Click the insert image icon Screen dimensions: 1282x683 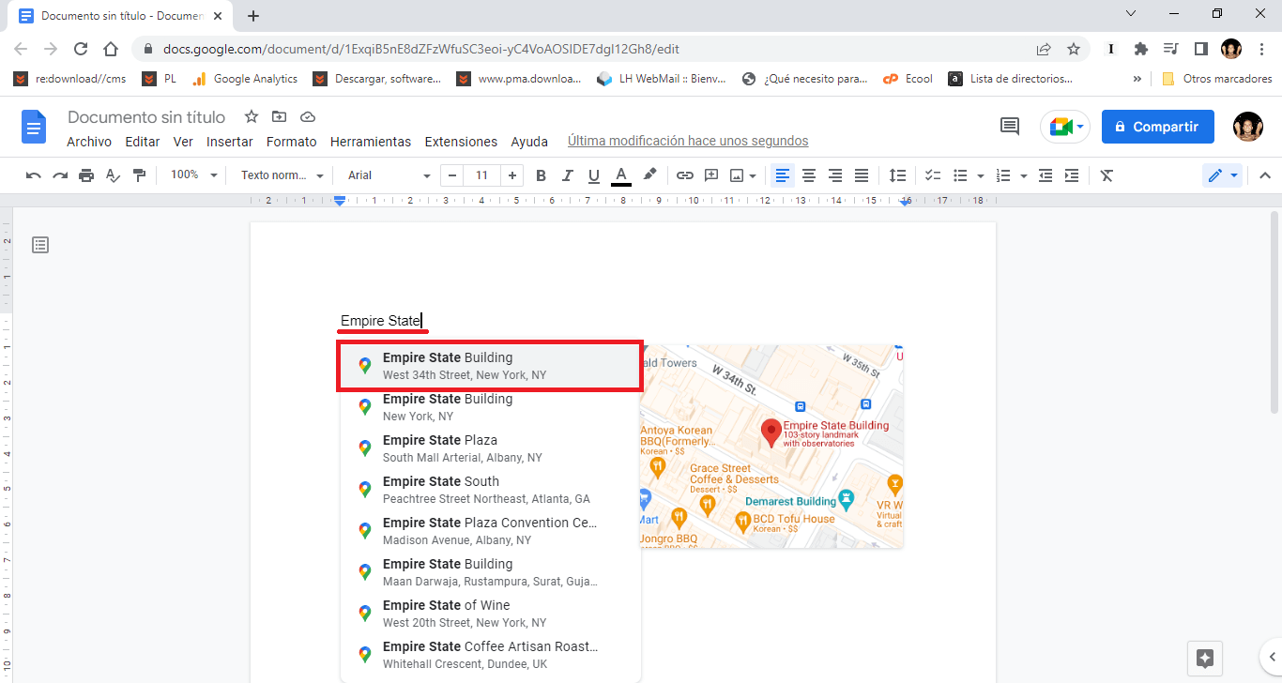tap(737, 175)
